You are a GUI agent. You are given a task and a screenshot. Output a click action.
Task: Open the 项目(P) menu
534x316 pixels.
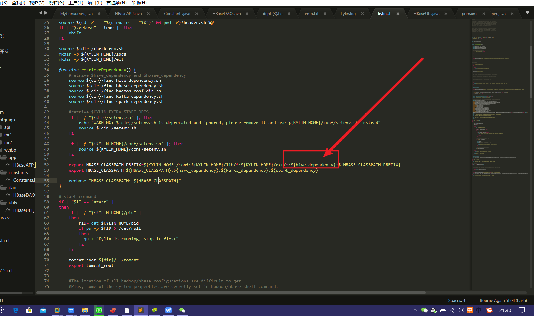95,3
